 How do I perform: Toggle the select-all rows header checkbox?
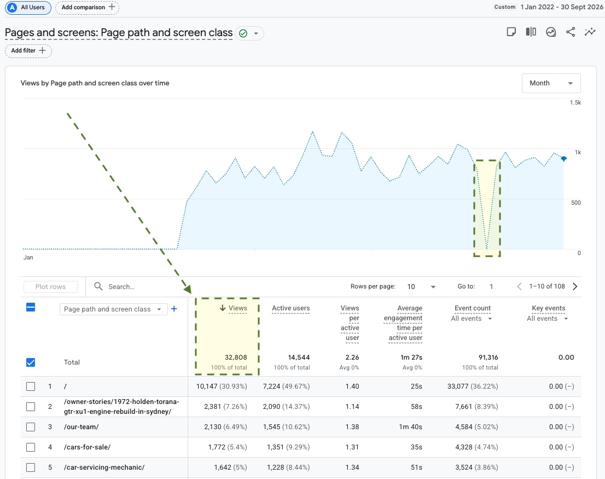[31, 308]
